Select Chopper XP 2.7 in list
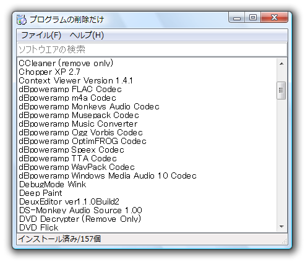The width and height of the screenshot is (305, 262). tap(49, 72)
